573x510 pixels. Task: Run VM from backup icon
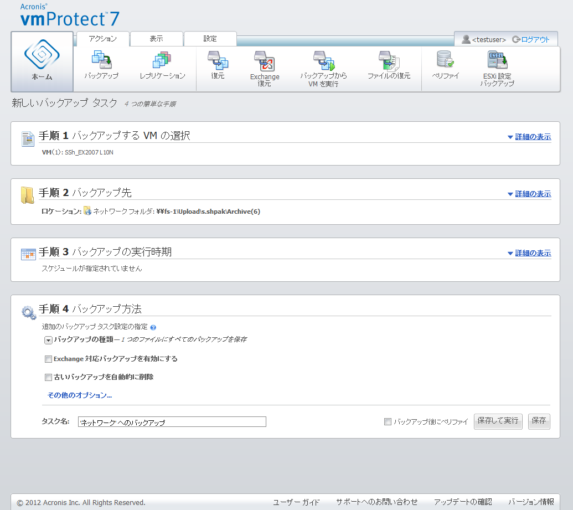(323, 60)
